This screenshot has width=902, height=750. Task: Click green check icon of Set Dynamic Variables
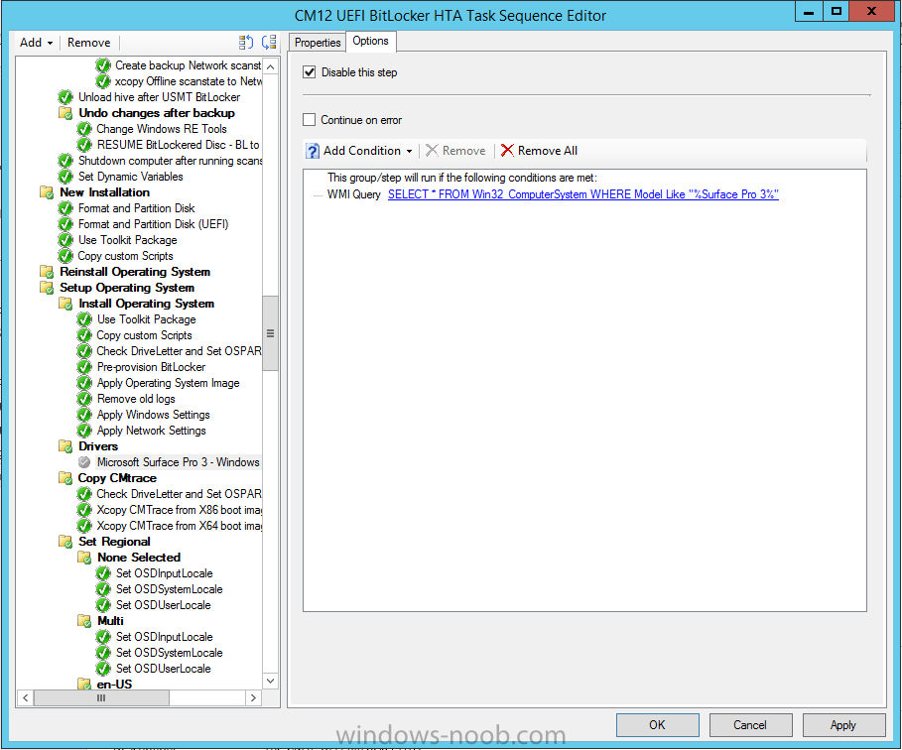click(x=65, y=177)
